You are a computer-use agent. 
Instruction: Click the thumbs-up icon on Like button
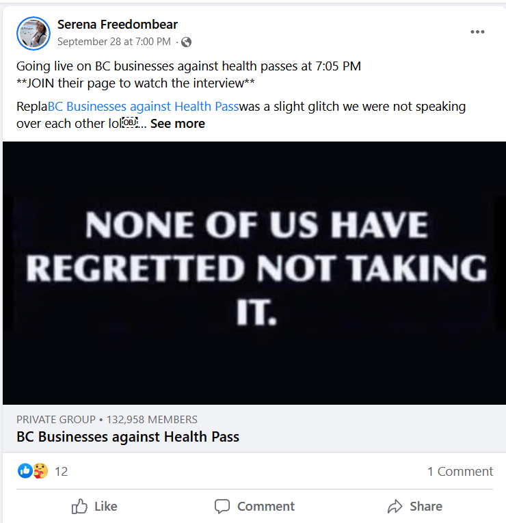[x=79, y=507]
